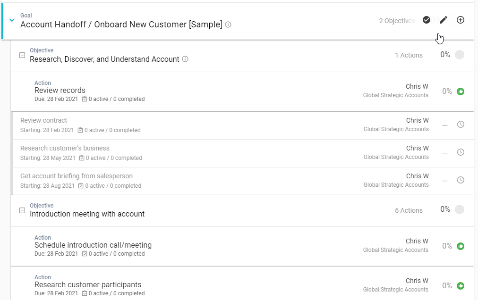The height and width of the screenshot is (300, 478).
Task: Toggle green thumbs-up on Research customer participants
Action: click(461, 286)
